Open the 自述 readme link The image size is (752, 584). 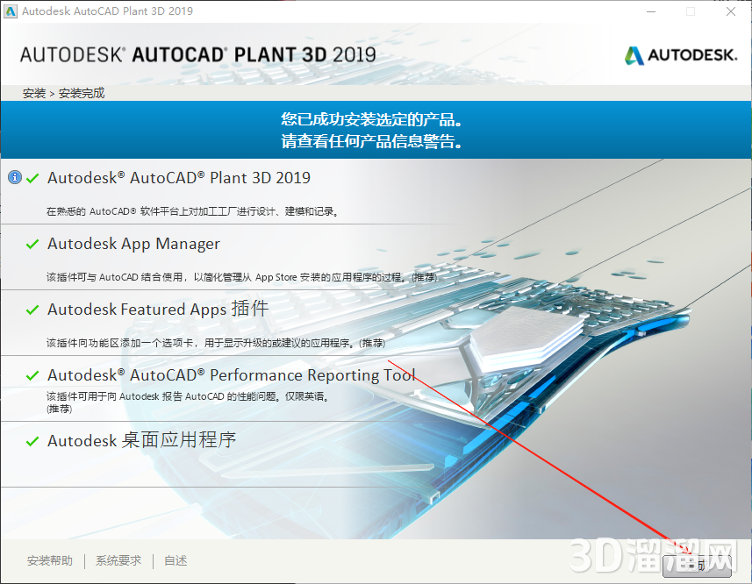174,559
